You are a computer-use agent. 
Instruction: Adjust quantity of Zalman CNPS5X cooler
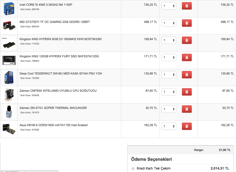pos(169,92)
